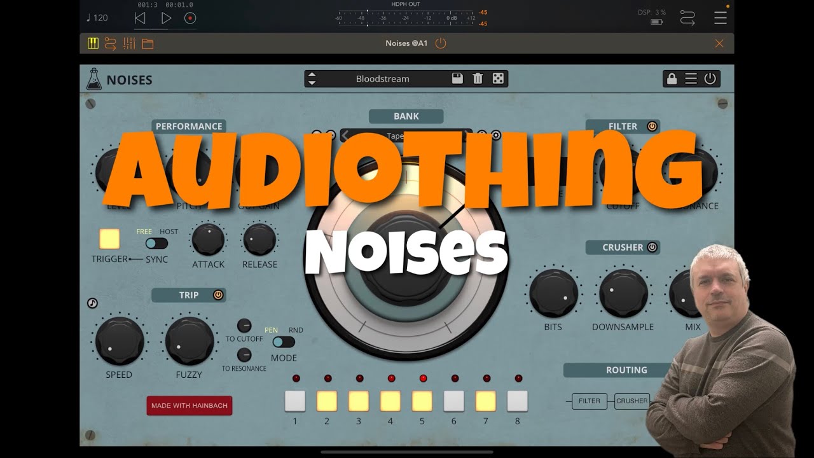Toggle step button 1
Screen dimensions: 814x458
tap(295, 401)
